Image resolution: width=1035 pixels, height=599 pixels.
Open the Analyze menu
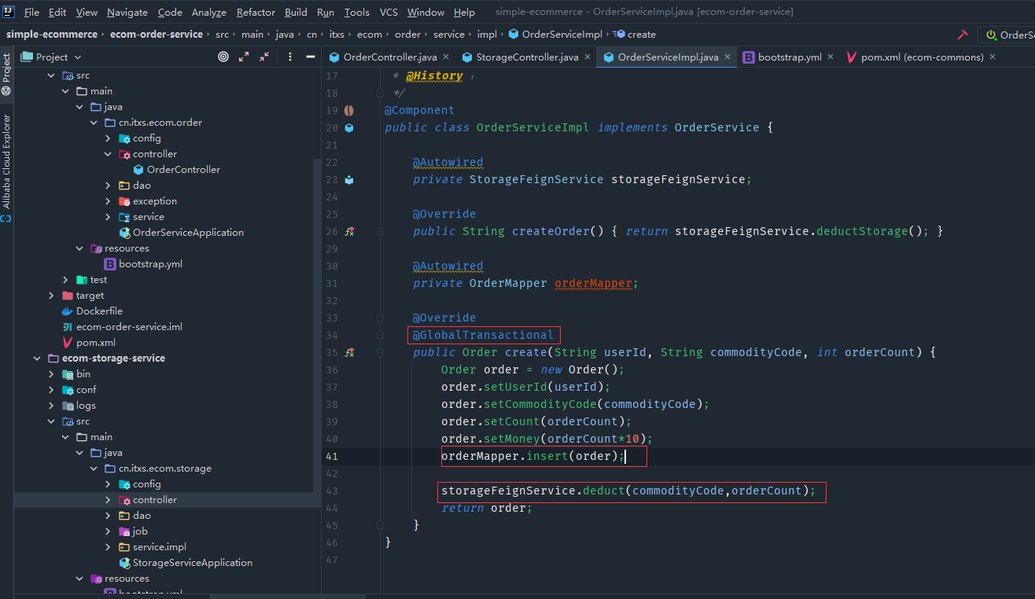click(x=208, y=12)
